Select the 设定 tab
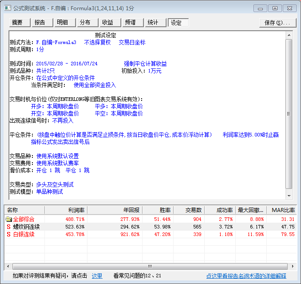This screenshot has height=284, width=301. pos(178,23)
